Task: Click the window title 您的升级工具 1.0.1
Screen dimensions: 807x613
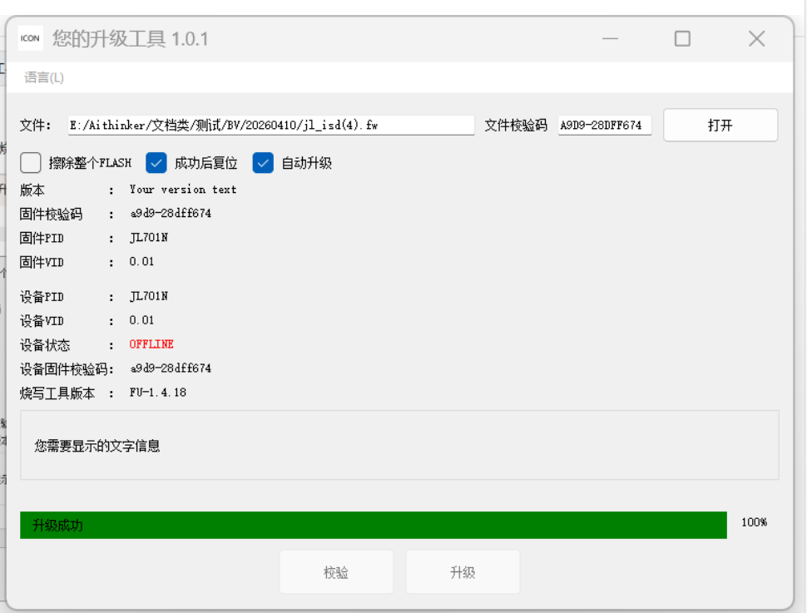Action: [x=131, y=38]
